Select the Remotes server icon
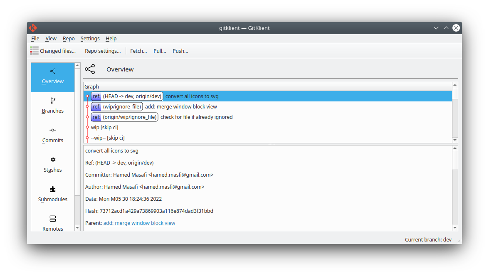 pyautogui.click(x=53, y=219)
